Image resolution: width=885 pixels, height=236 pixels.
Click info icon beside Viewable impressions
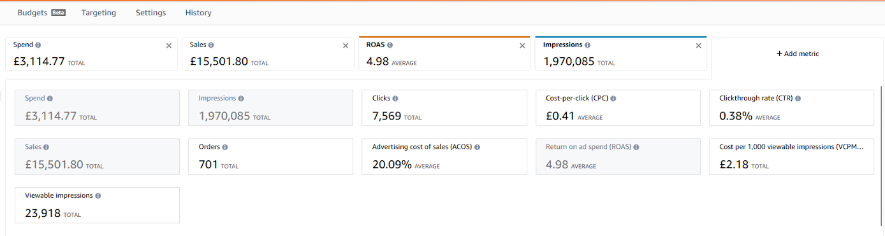pos(98,196)
